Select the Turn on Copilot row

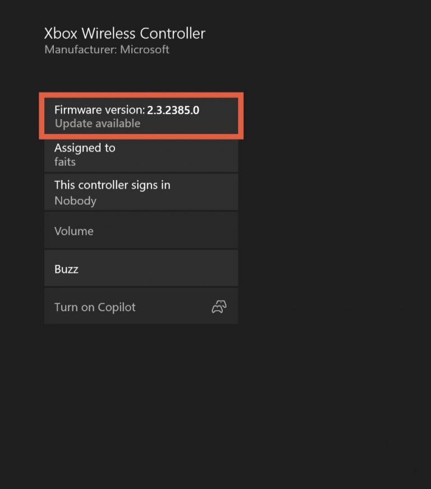140,307
